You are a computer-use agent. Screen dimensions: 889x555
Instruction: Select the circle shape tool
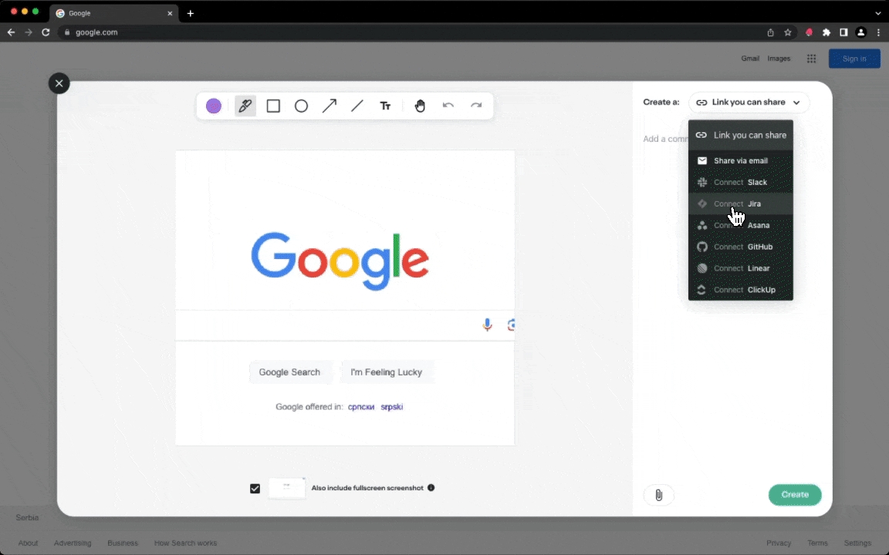tap(301, 106)
